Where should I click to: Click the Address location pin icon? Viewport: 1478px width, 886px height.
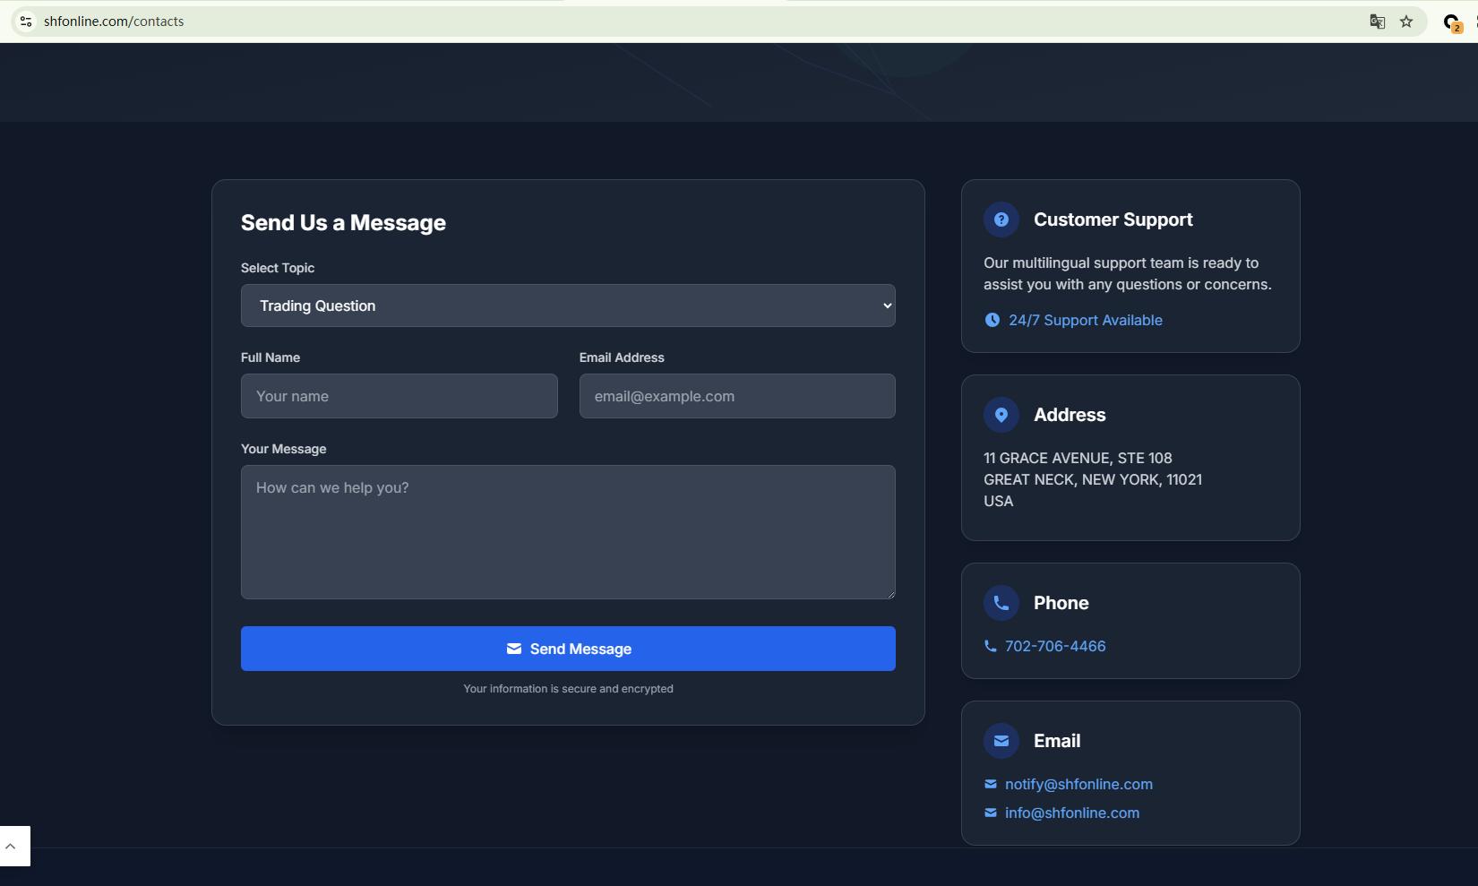click(x=1001, y=415)
